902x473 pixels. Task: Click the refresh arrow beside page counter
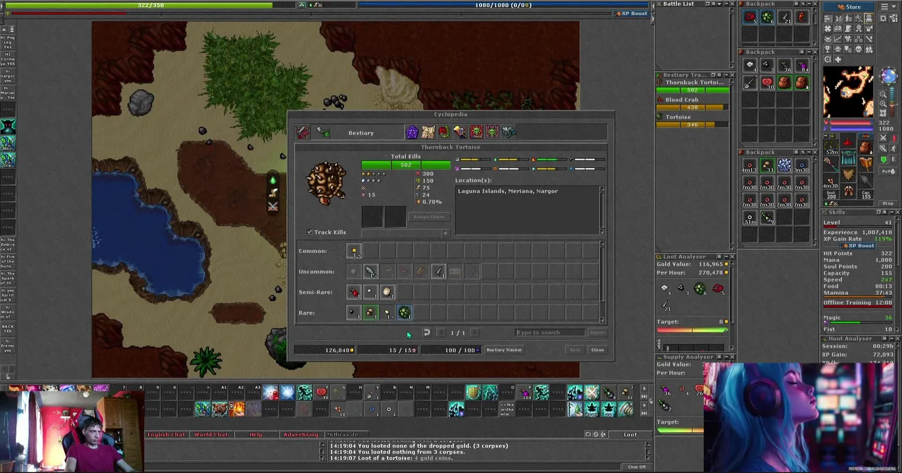click(426, 332)
